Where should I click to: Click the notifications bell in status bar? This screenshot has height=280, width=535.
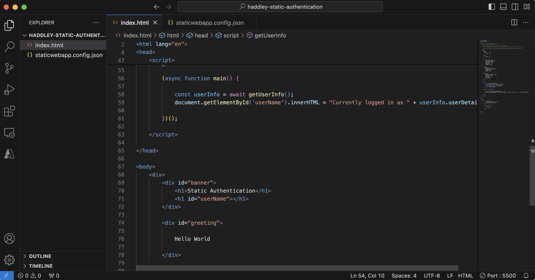pyautogui.click(x=526, y=276)
